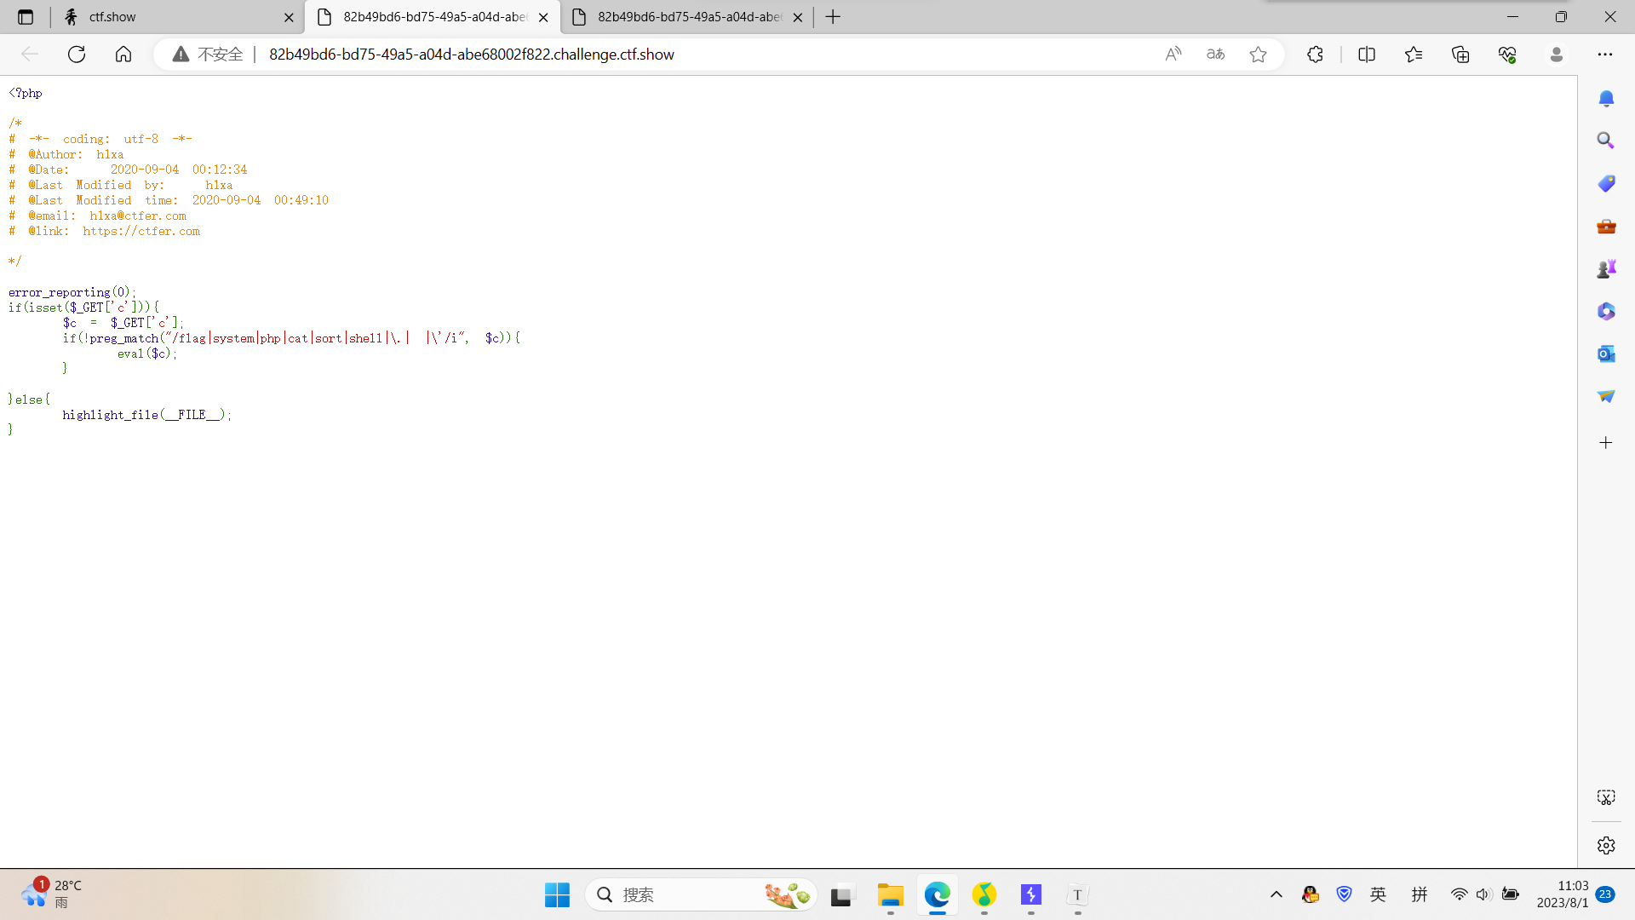Image resolution: width=1635 pixels, height=920 pixels.
Task: Open sidebar notifications bell
Action: point(1606,99)
